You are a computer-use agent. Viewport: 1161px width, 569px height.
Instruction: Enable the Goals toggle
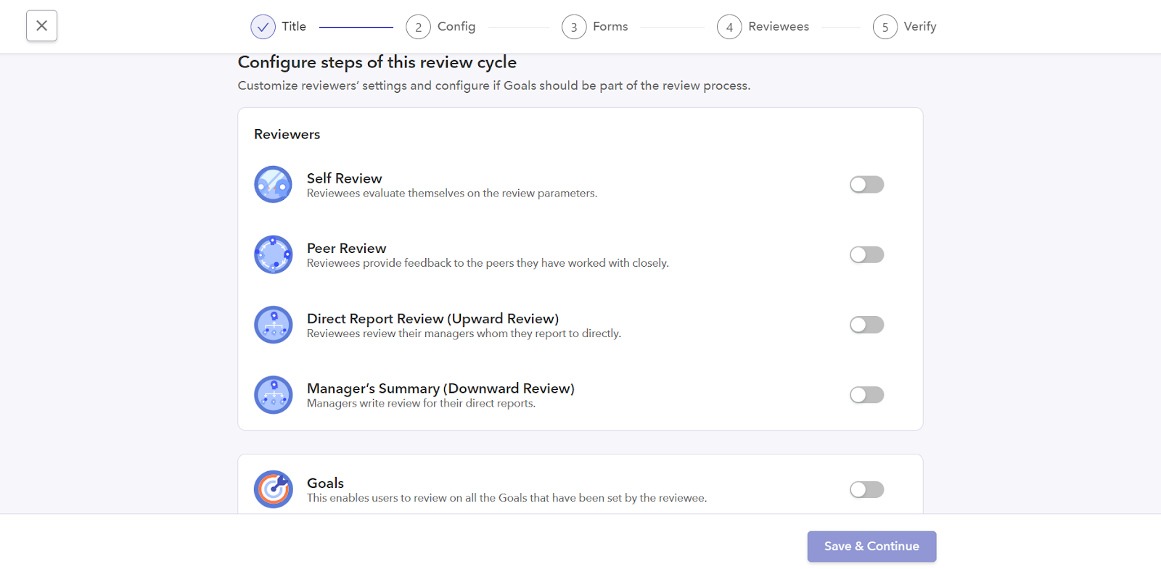[x=867, y=490]
